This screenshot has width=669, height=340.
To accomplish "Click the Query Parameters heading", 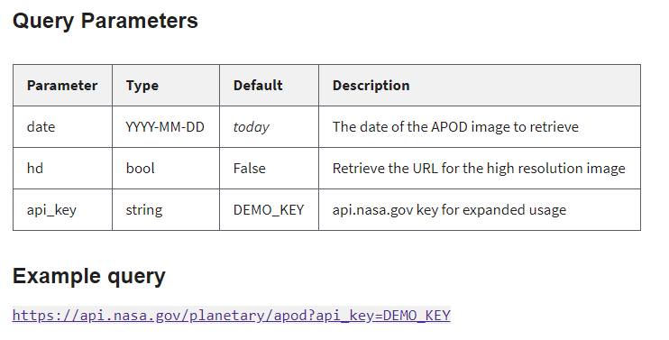I will tap(105, 21).
